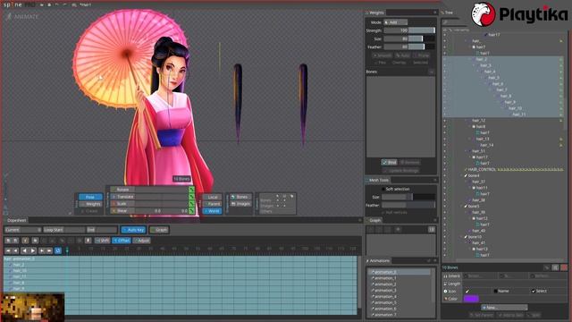Toggle Images compensation button
Screen dimensions: 572x322
(240, 204)
